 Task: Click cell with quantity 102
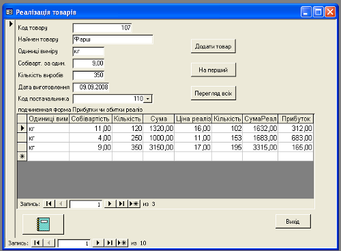pos(227,128)
